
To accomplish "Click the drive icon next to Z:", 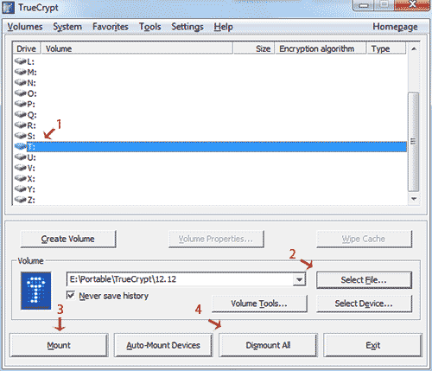I will tap(20, 200).
